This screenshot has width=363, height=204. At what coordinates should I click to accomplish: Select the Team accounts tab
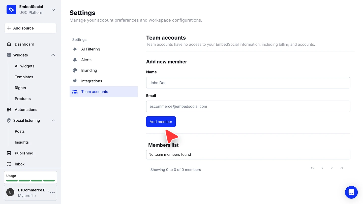(104, 92)
